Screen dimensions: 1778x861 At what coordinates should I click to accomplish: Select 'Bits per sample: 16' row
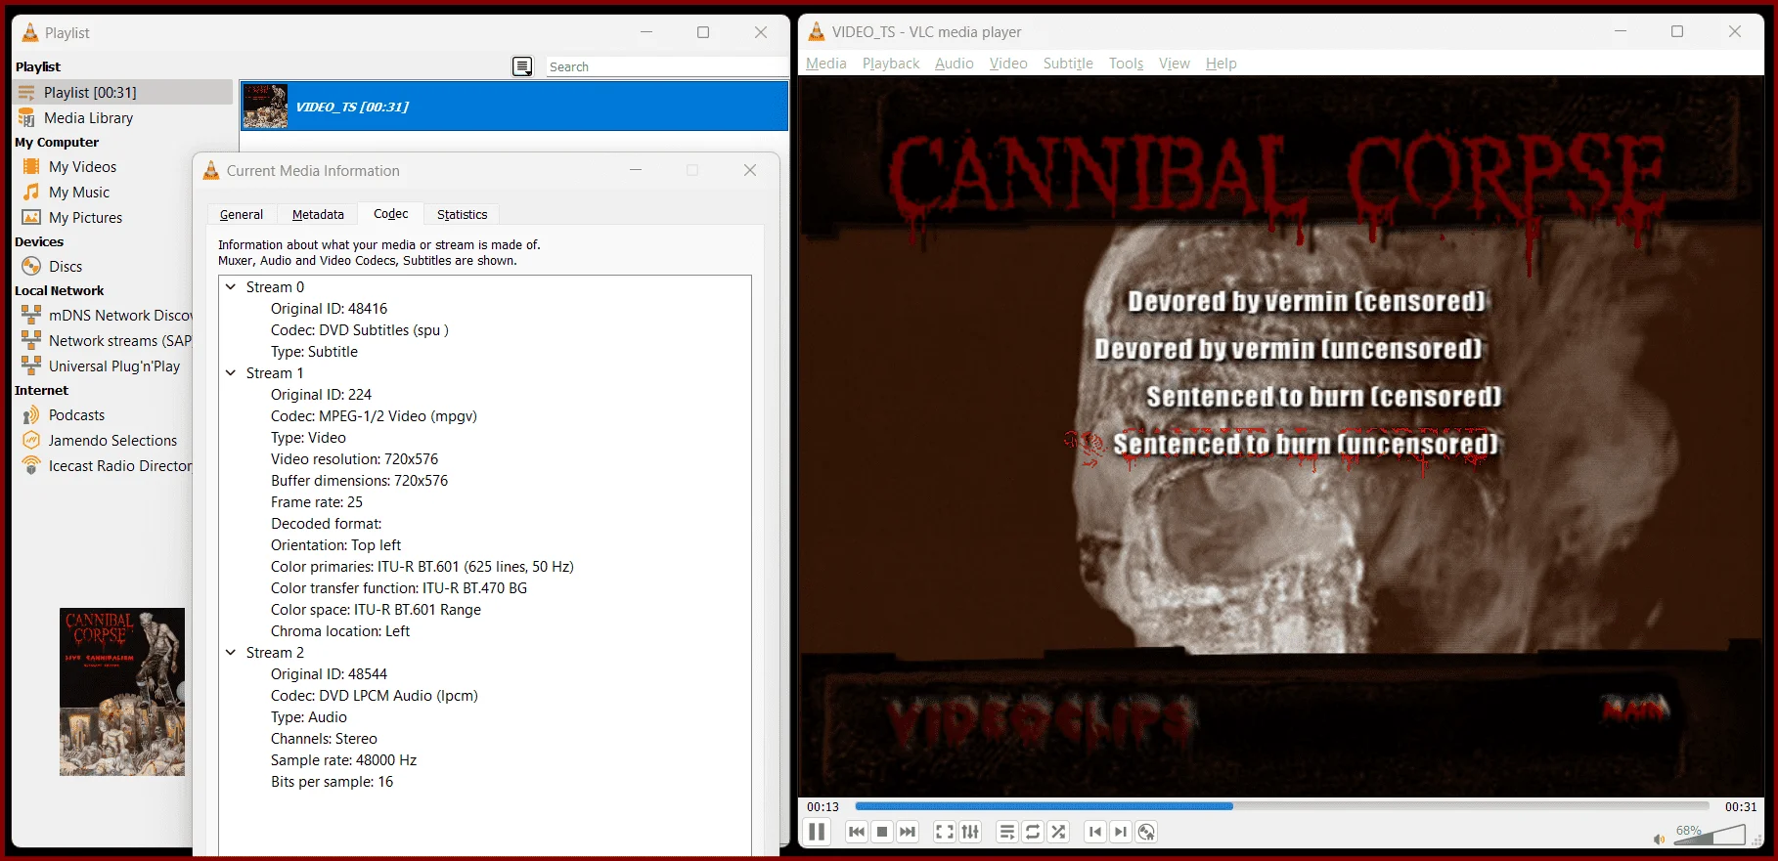(x=332, y=782)
